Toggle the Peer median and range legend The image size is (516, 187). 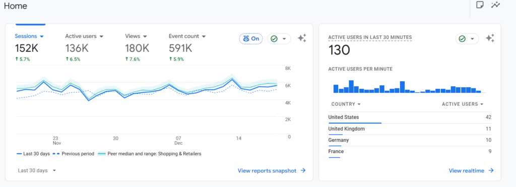(x=150, y=154)
